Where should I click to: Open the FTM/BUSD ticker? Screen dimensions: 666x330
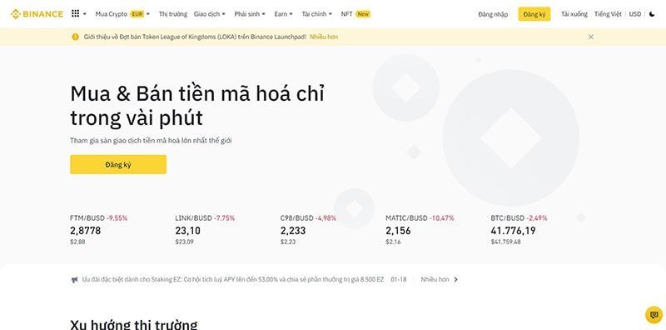[98, 230]
